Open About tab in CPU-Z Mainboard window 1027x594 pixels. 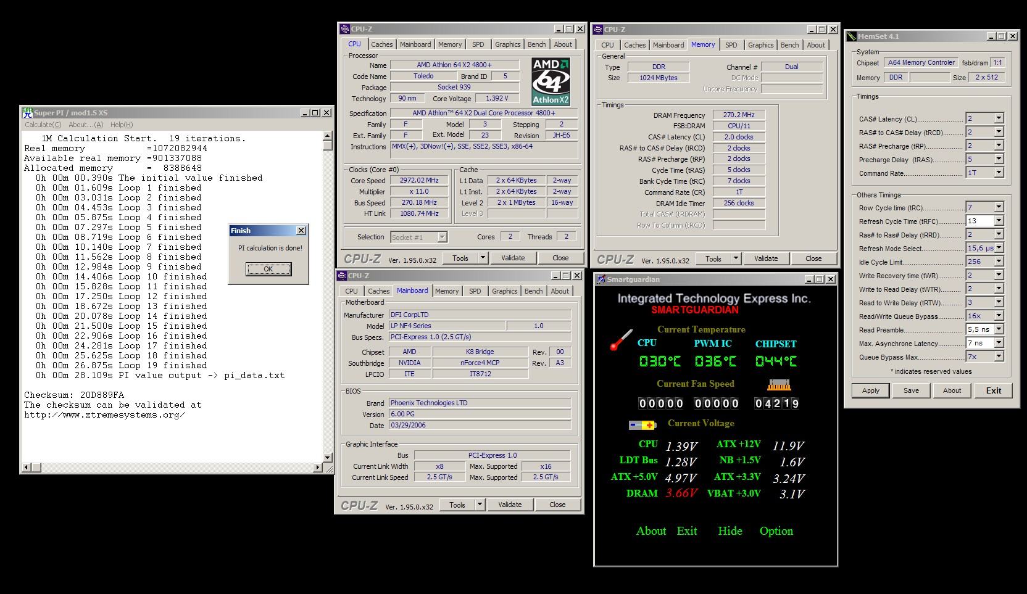[x=560, y=291]
